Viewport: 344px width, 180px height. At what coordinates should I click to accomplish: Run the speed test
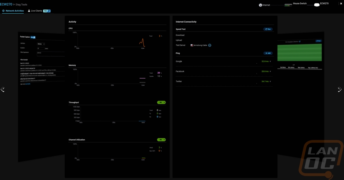(x=268, y=29)
